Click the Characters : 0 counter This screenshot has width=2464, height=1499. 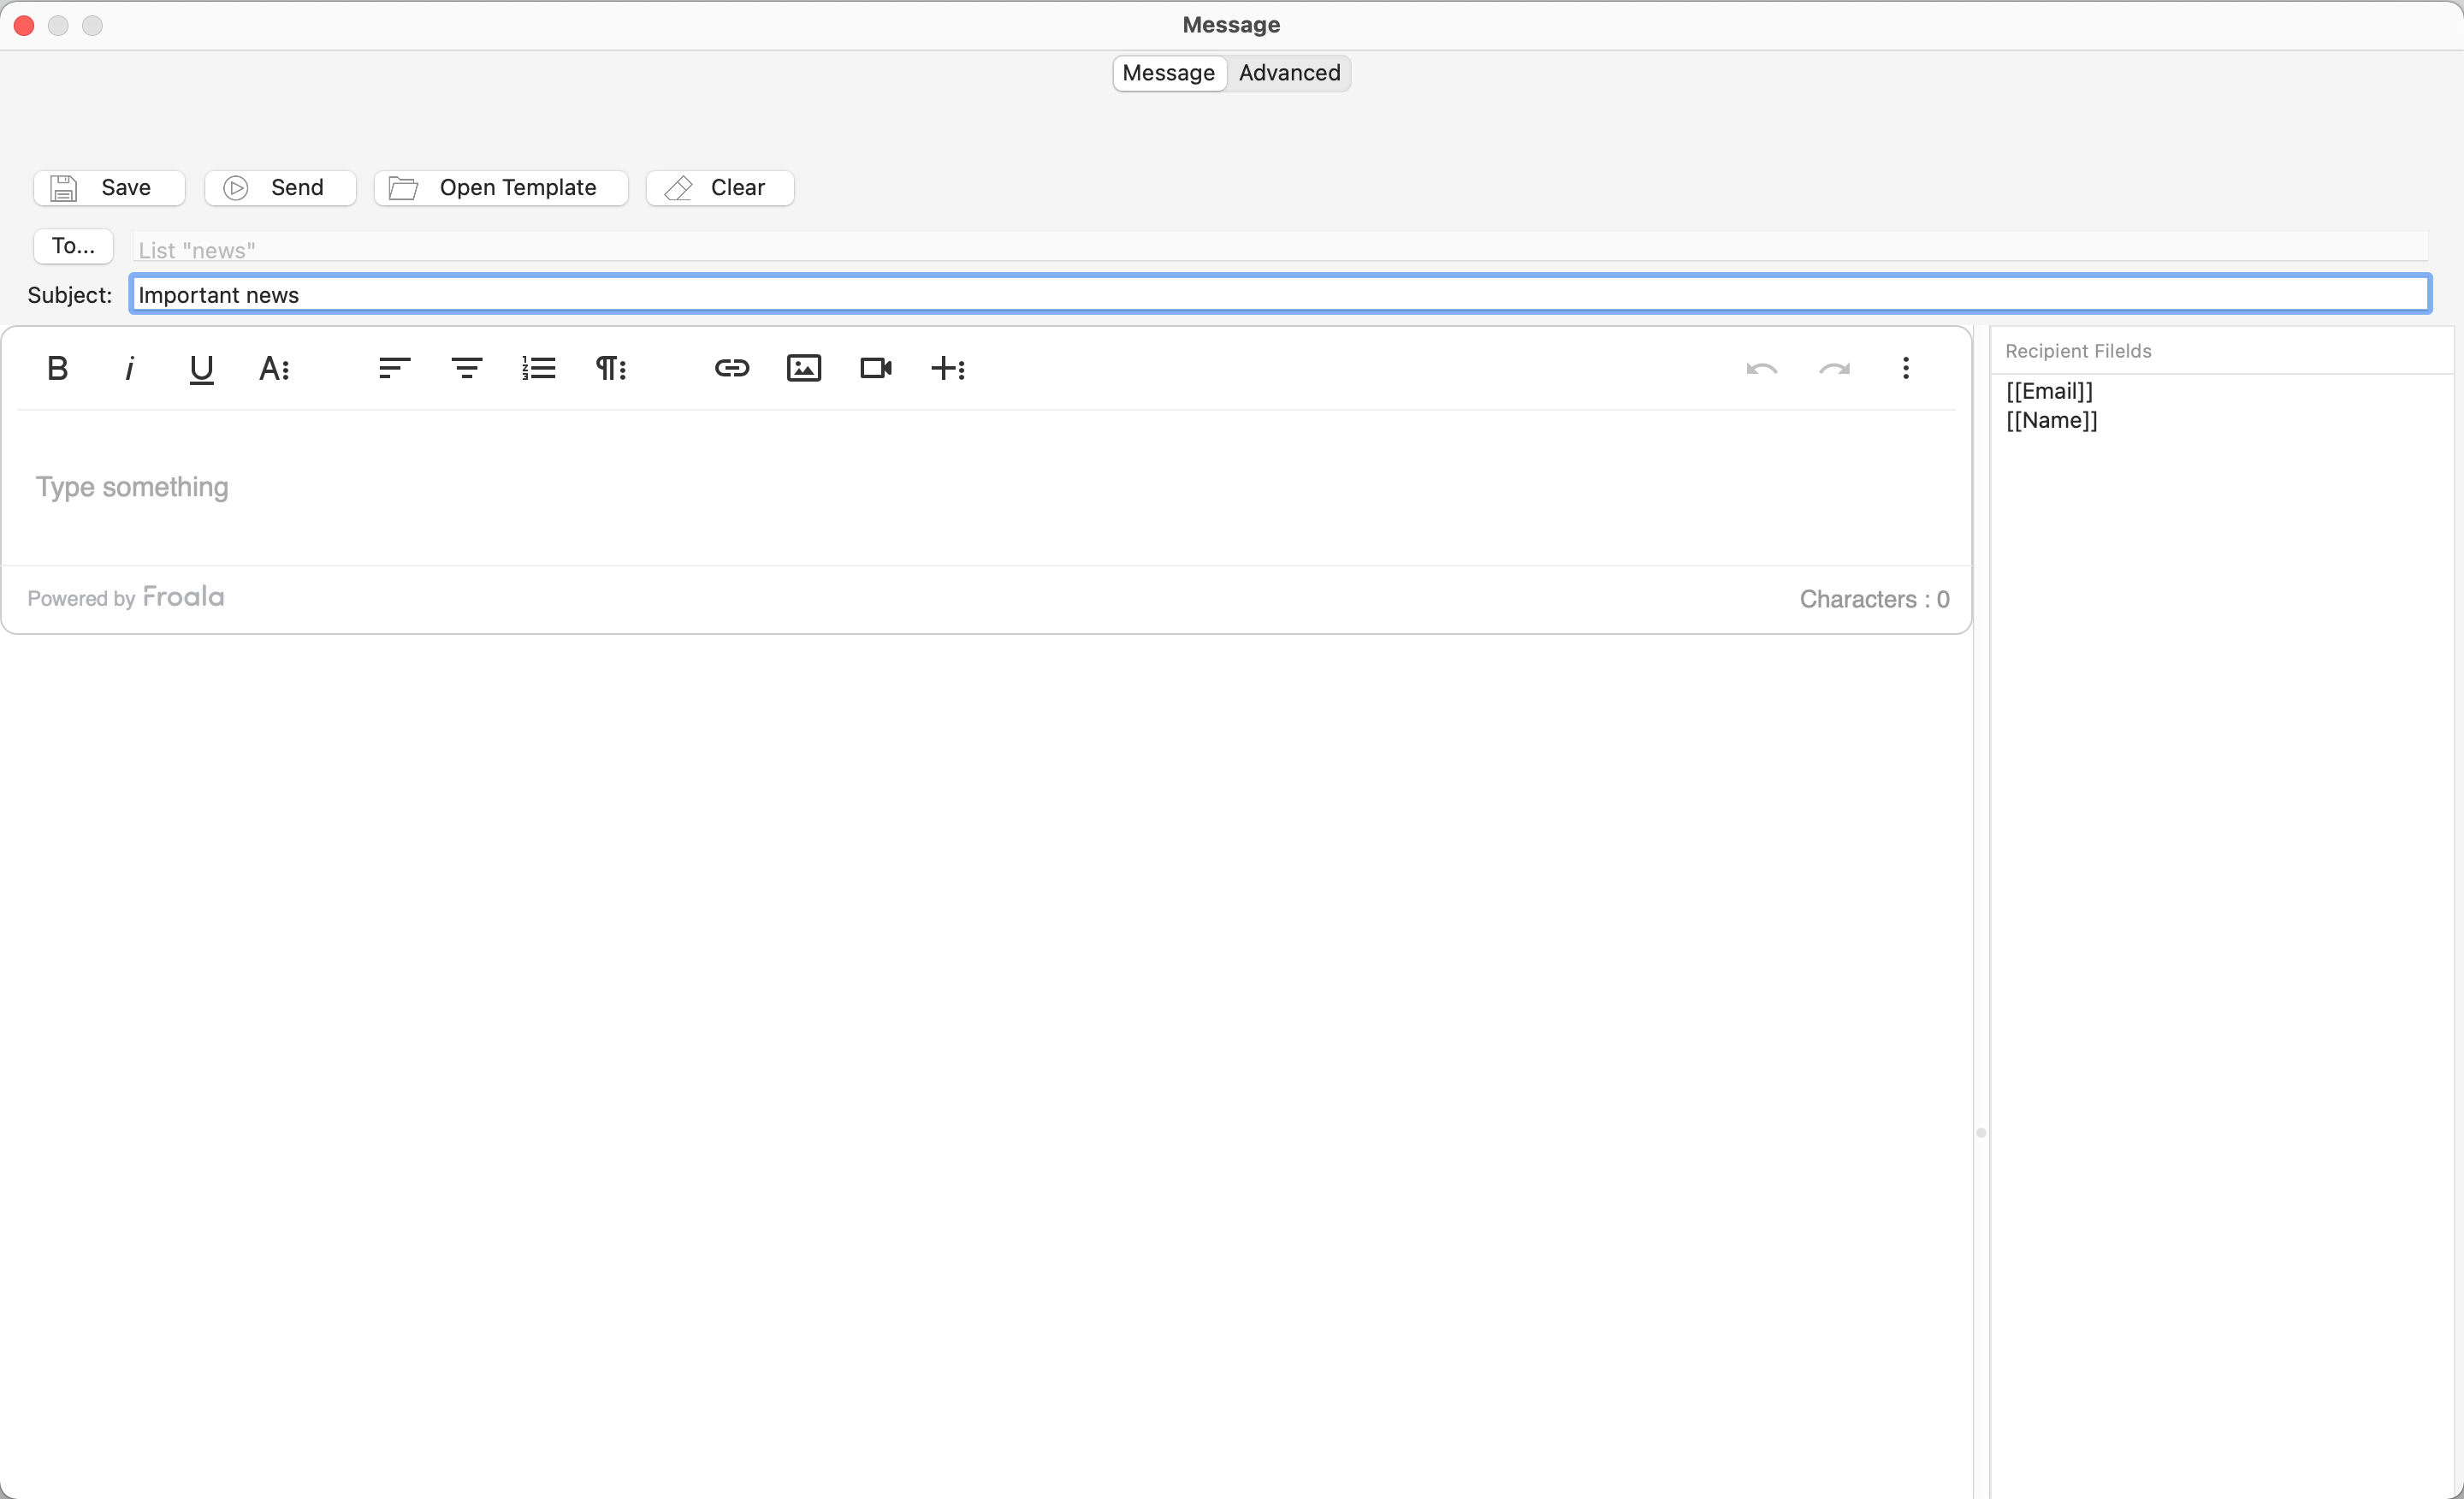point(1874,599)
